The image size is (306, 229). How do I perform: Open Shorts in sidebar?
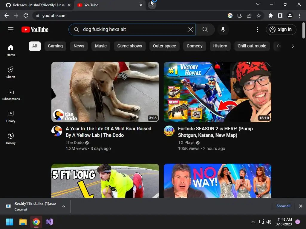(11, 72)
